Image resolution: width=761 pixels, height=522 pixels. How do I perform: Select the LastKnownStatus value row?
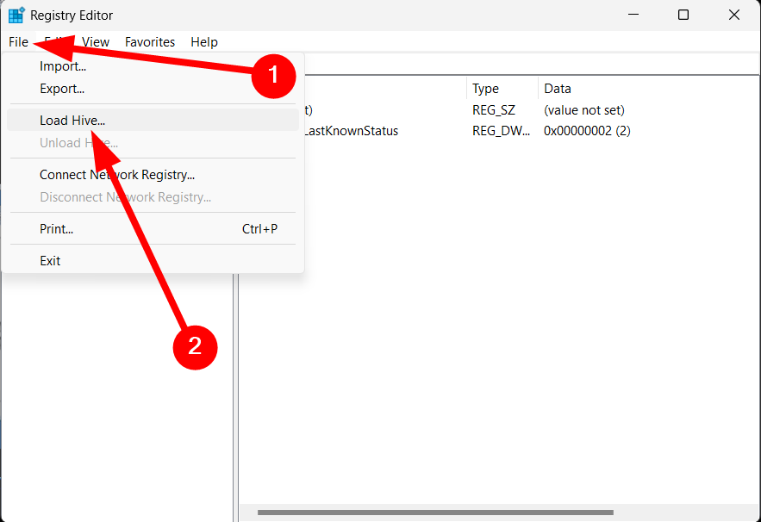pos(351,131)
